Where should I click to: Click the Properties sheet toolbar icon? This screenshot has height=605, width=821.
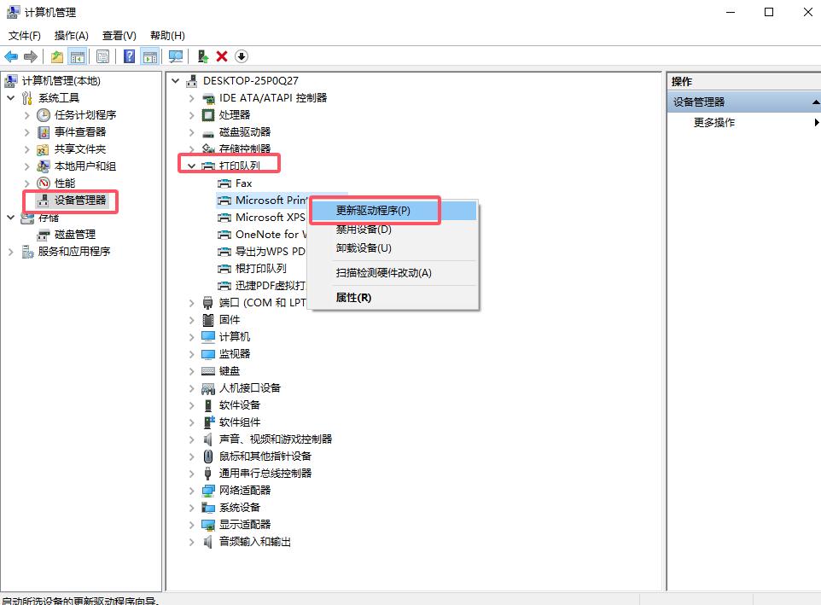coord(102,56)
